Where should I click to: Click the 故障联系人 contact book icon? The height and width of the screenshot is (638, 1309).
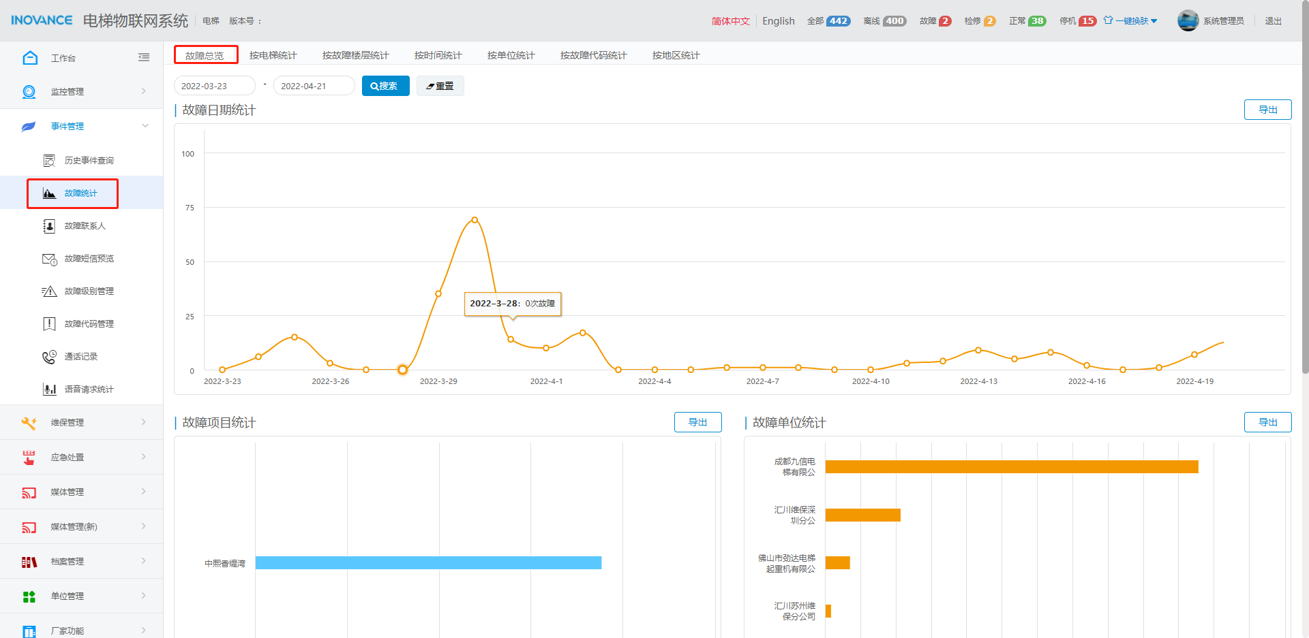point(49,226)
